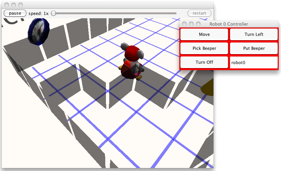Zoom the main simulation window
The width and height of the screenshot is (281, 171).
click(21, 5)
